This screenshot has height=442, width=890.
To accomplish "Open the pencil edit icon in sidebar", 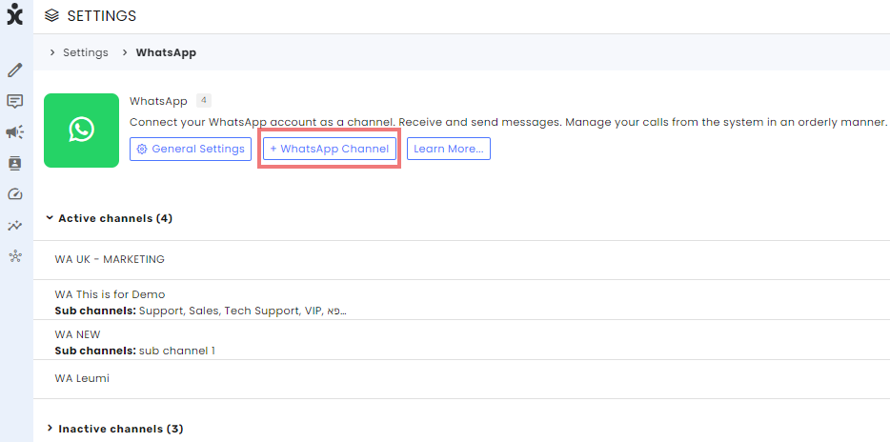I will [14, 70].
